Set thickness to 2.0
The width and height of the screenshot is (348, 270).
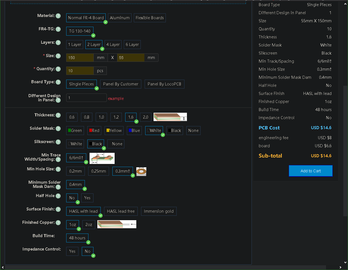pyautogui.click(x=145, y=117)
